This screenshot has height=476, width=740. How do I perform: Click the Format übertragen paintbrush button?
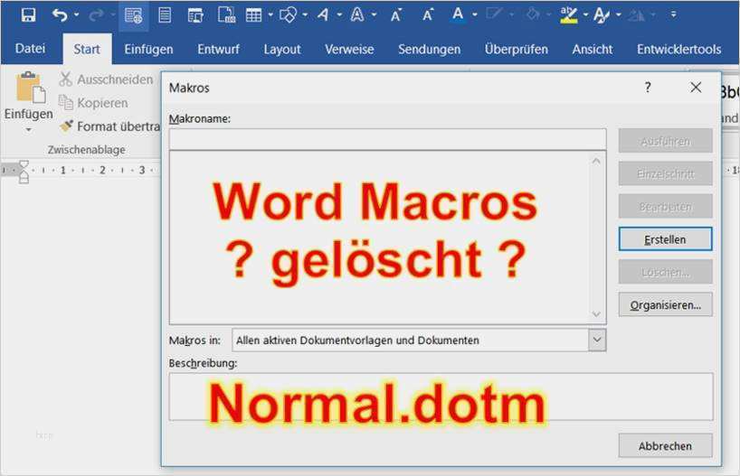[110, 126]
